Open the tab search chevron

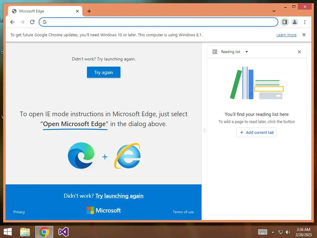click(274, 11)
